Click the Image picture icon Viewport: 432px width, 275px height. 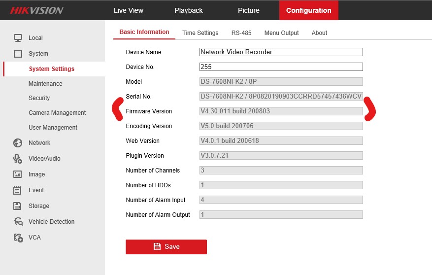click(x=18, y=174)
